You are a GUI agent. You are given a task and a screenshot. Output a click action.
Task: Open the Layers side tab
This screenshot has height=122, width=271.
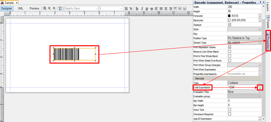[268, 7]
